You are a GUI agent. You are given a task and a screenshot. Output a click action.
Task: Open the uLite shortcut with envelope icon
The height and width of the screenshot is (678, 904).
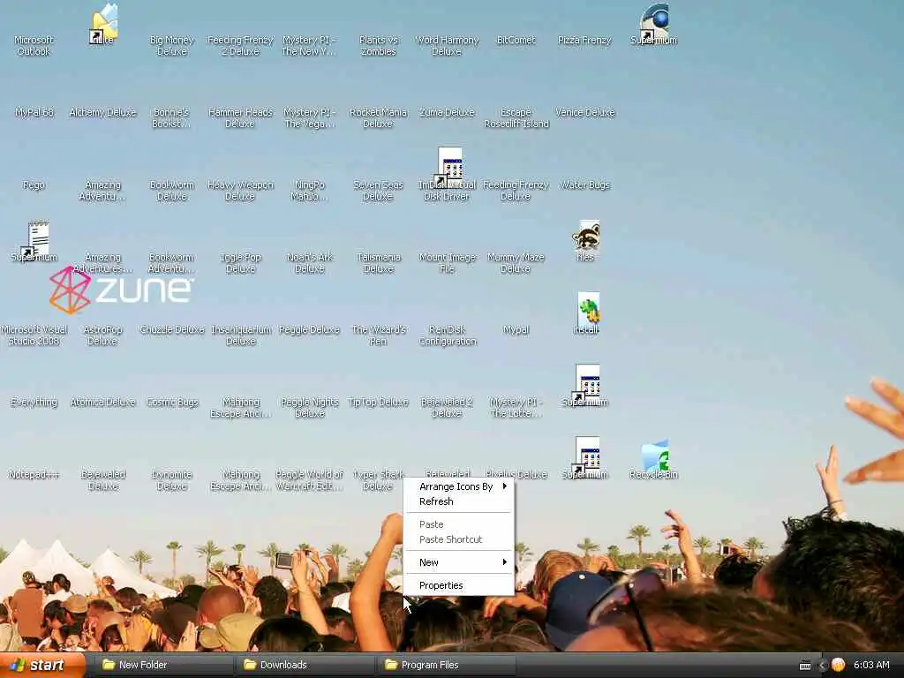tap(104, 24)
